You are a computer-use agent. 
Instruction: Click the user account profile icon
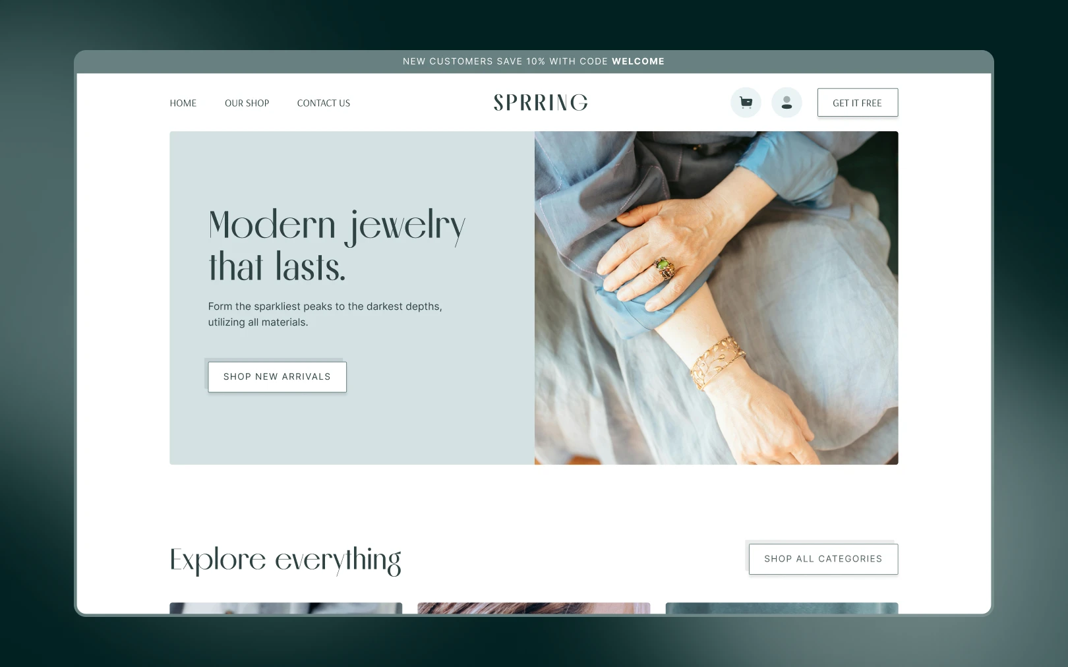click(x=786, y=103)
